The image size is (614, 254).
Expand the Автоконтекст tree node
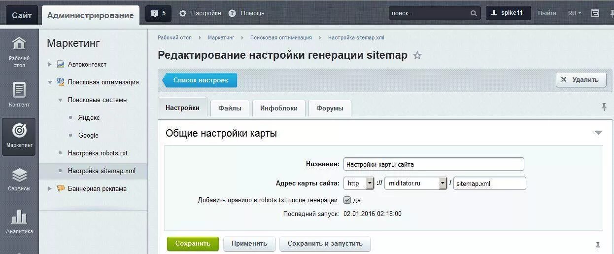[x=50, y=64]
